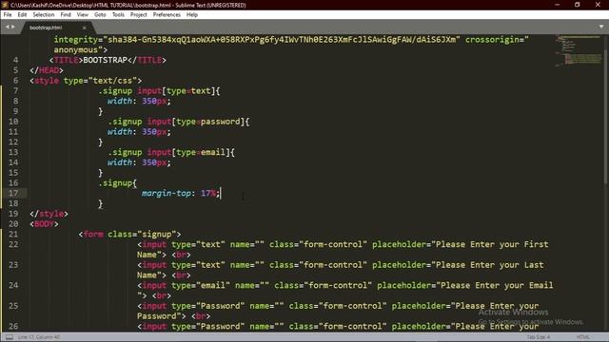Click line number 17 in gutter
The image size is (609, 342).
[13, 193]
